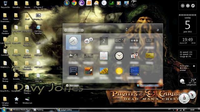Open the Drivers Backup folder on desktop
This screenshot has height=112, width=200.
[5, 77]
